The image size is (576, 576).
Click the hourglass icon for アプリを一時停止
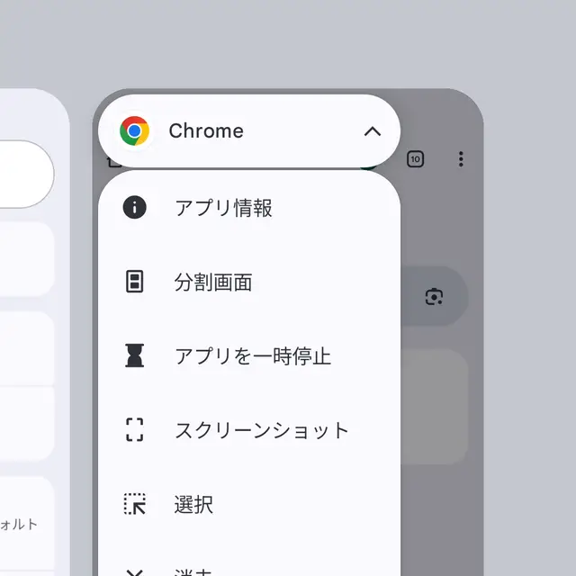tap(134, 355)
